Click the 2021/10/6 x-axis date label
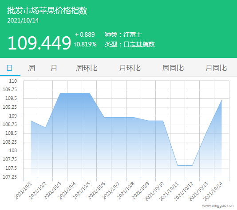Image resolution: width=237 pixels, height=210 pixels. pyautogui.click(x=96, y=191)
